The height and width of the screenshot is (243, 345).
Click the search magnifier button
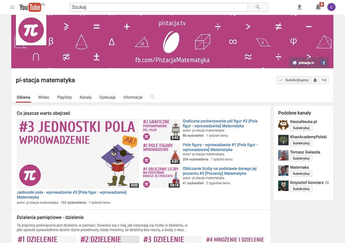(x=258, y=7)
